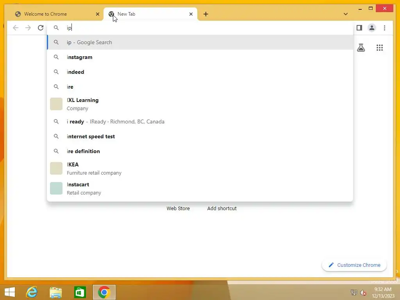Select the 'i ready' suggestion
This screenshot has height=300, width=400.
coord(200,122)
